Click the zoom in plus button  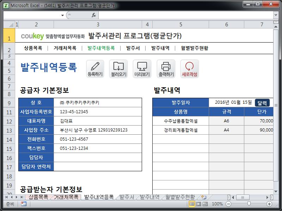(x=269, y=204)
